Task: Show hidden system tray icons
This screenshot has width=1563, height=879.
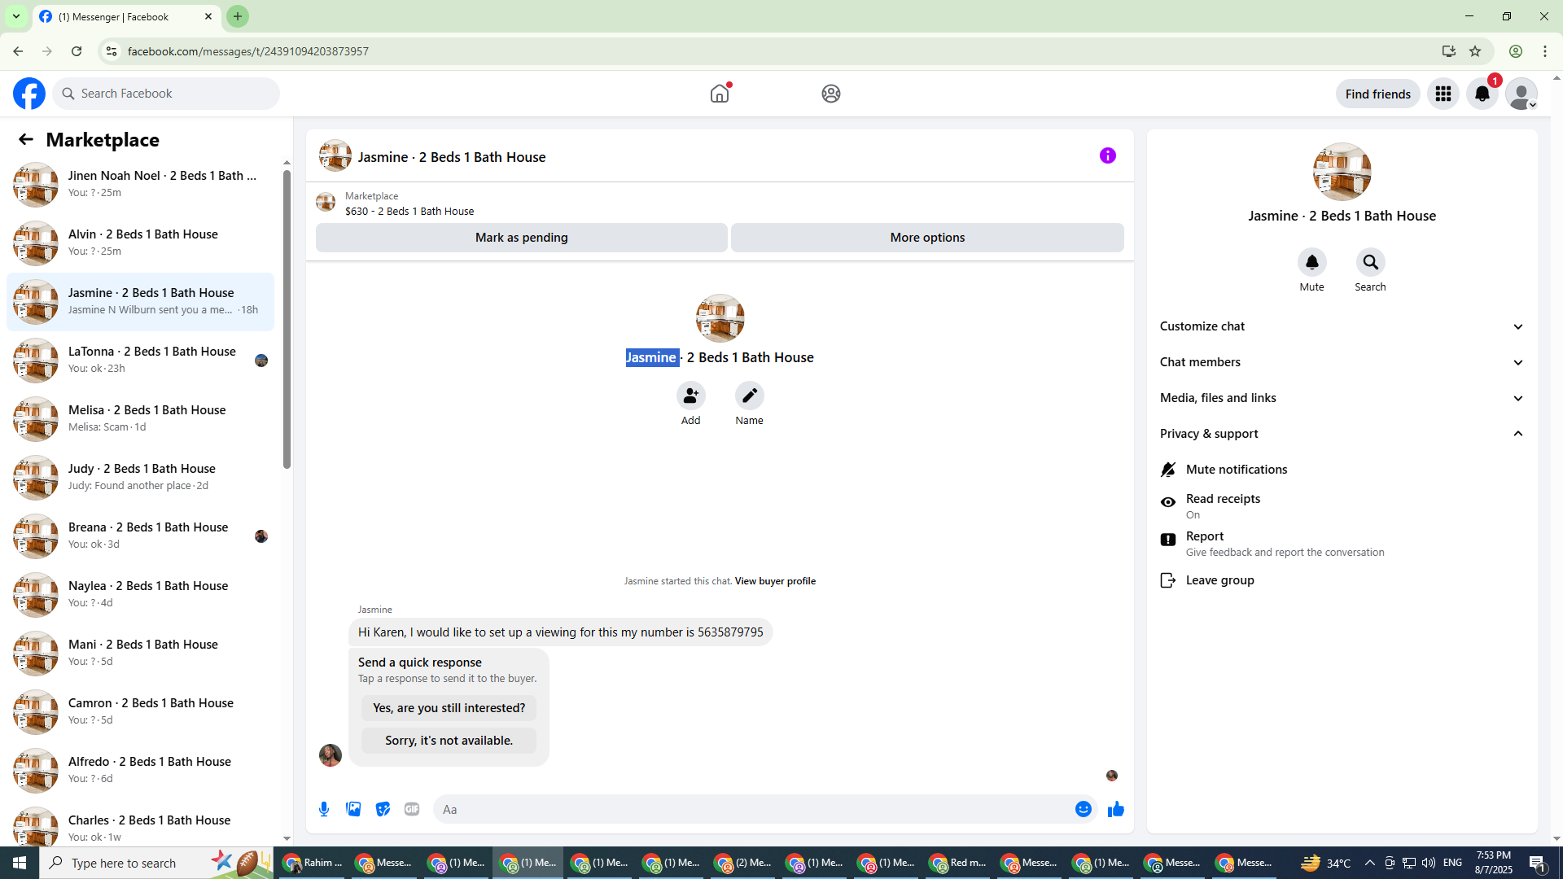Action: click(x=1369, y=863)
